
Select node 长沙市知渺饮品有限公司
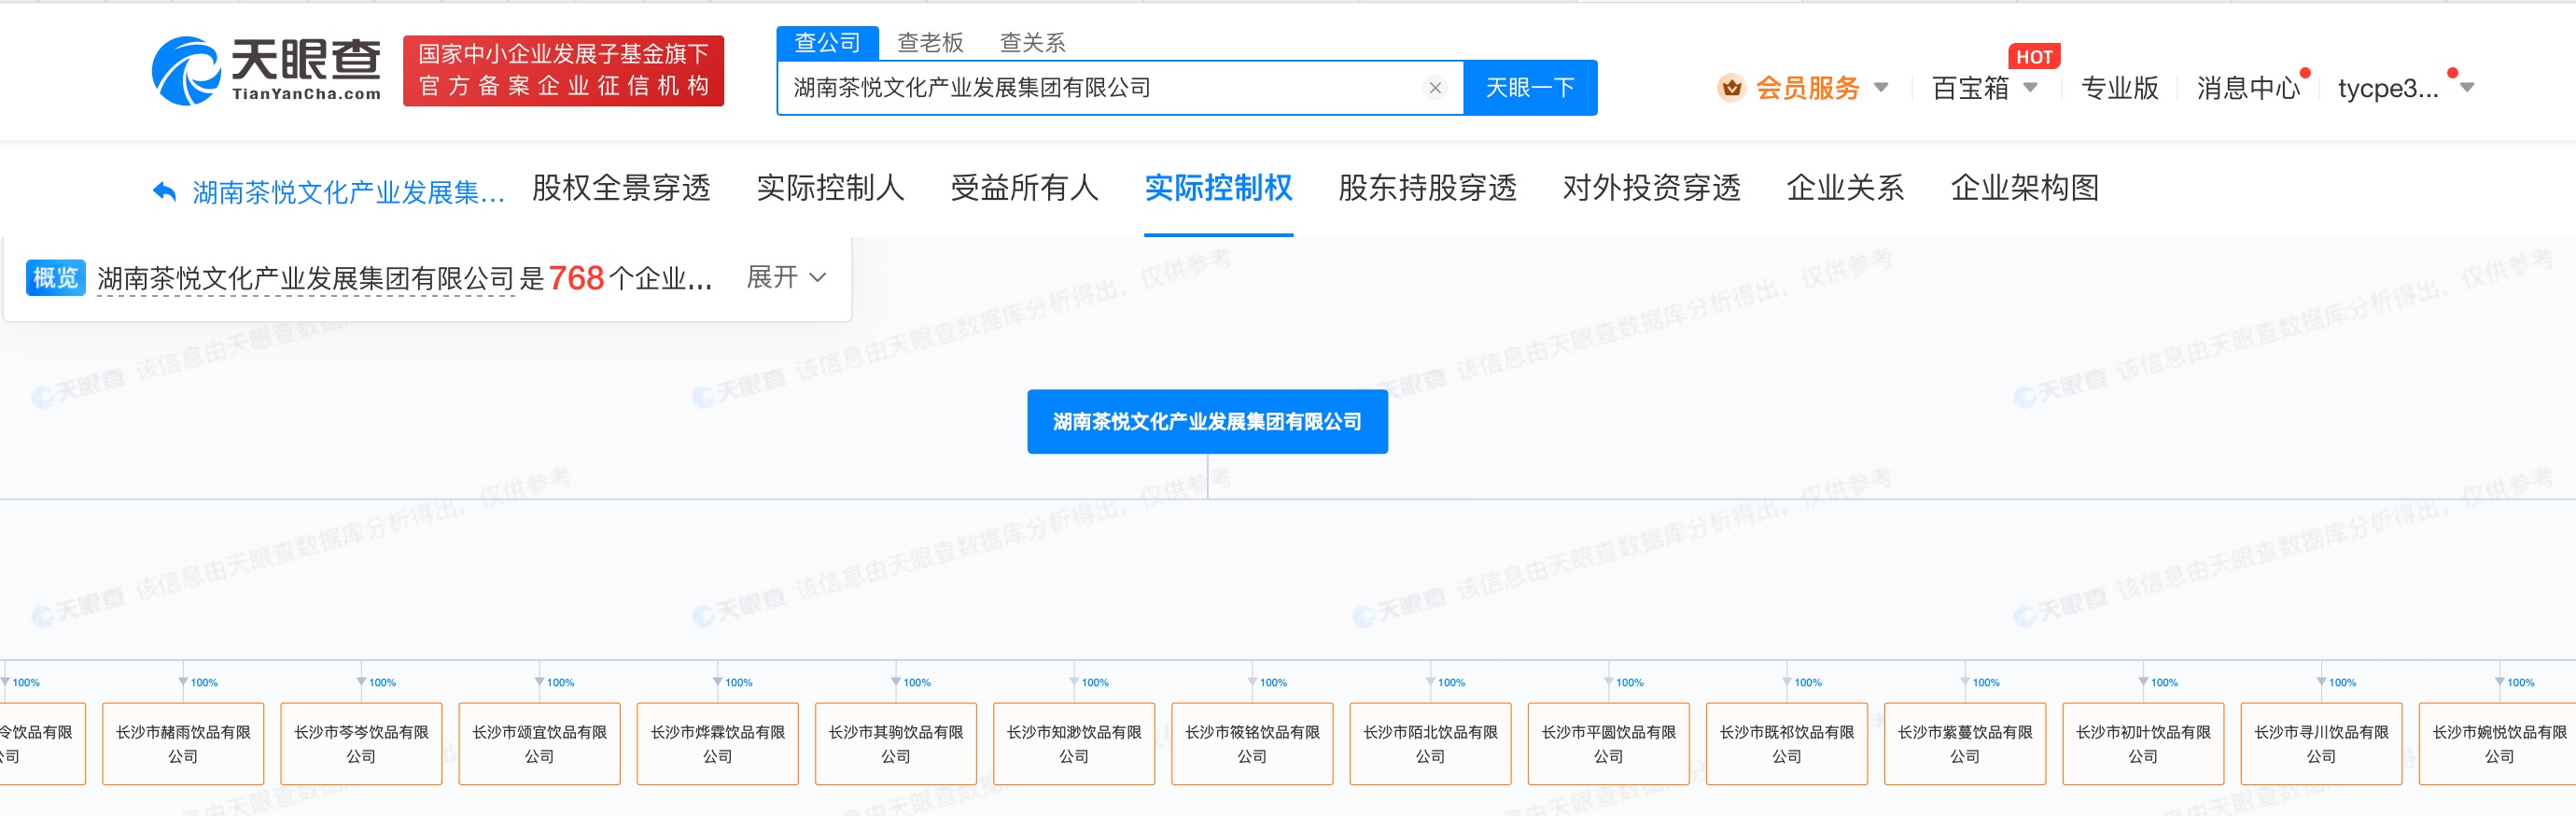[1074, 743]
